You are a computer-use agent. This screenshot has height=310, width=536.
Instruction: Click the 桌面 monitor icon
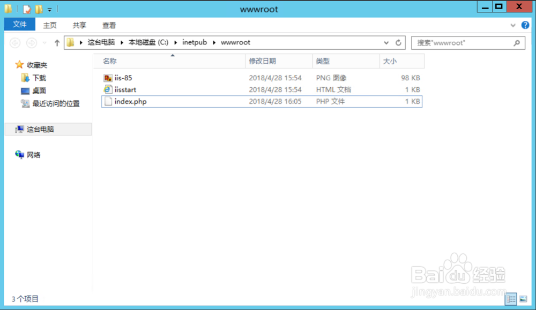pyautogui.click(x=25, y=91)
